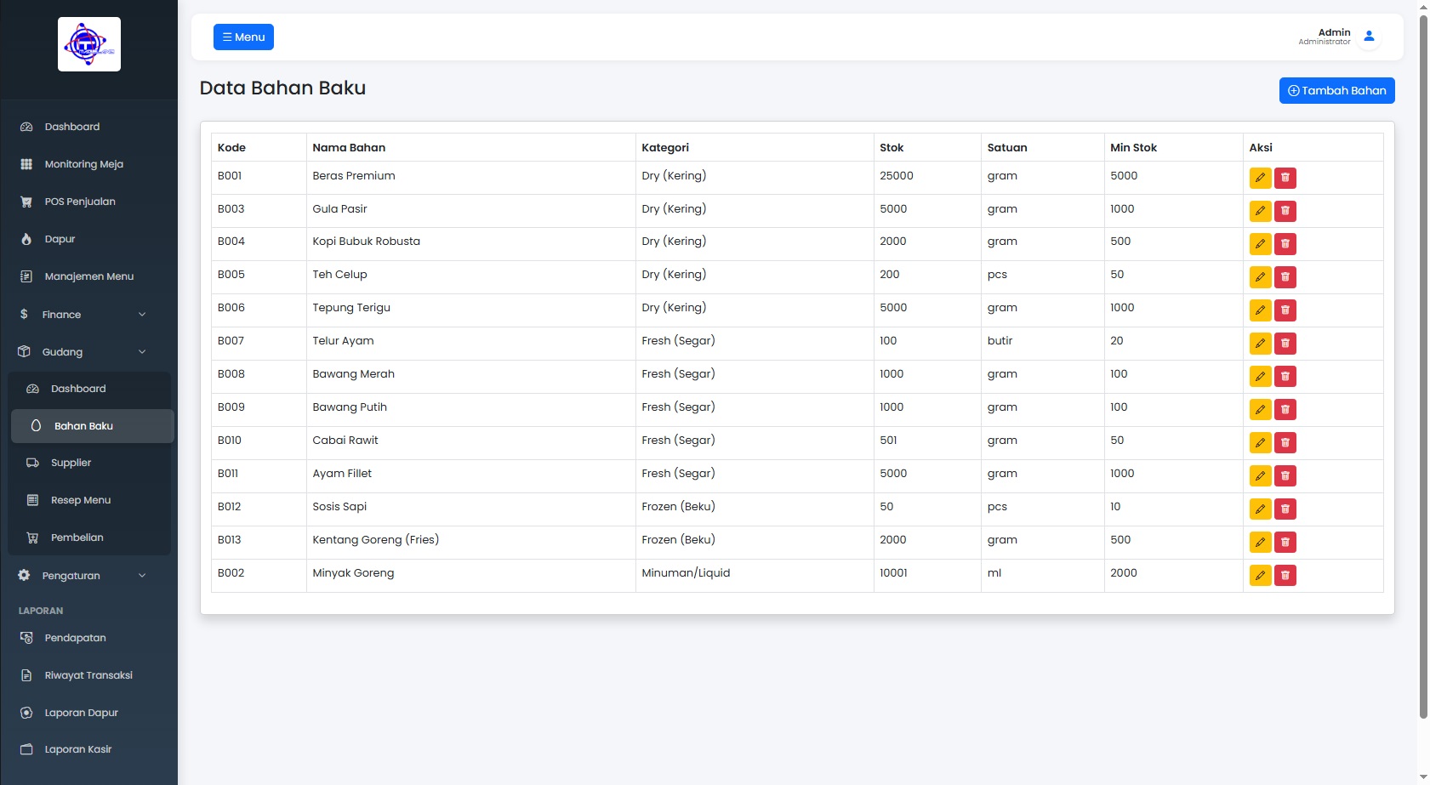Edit the Telur Ayam entry
Viewport: 1430px width, 785px height.
pos(1260,344)
